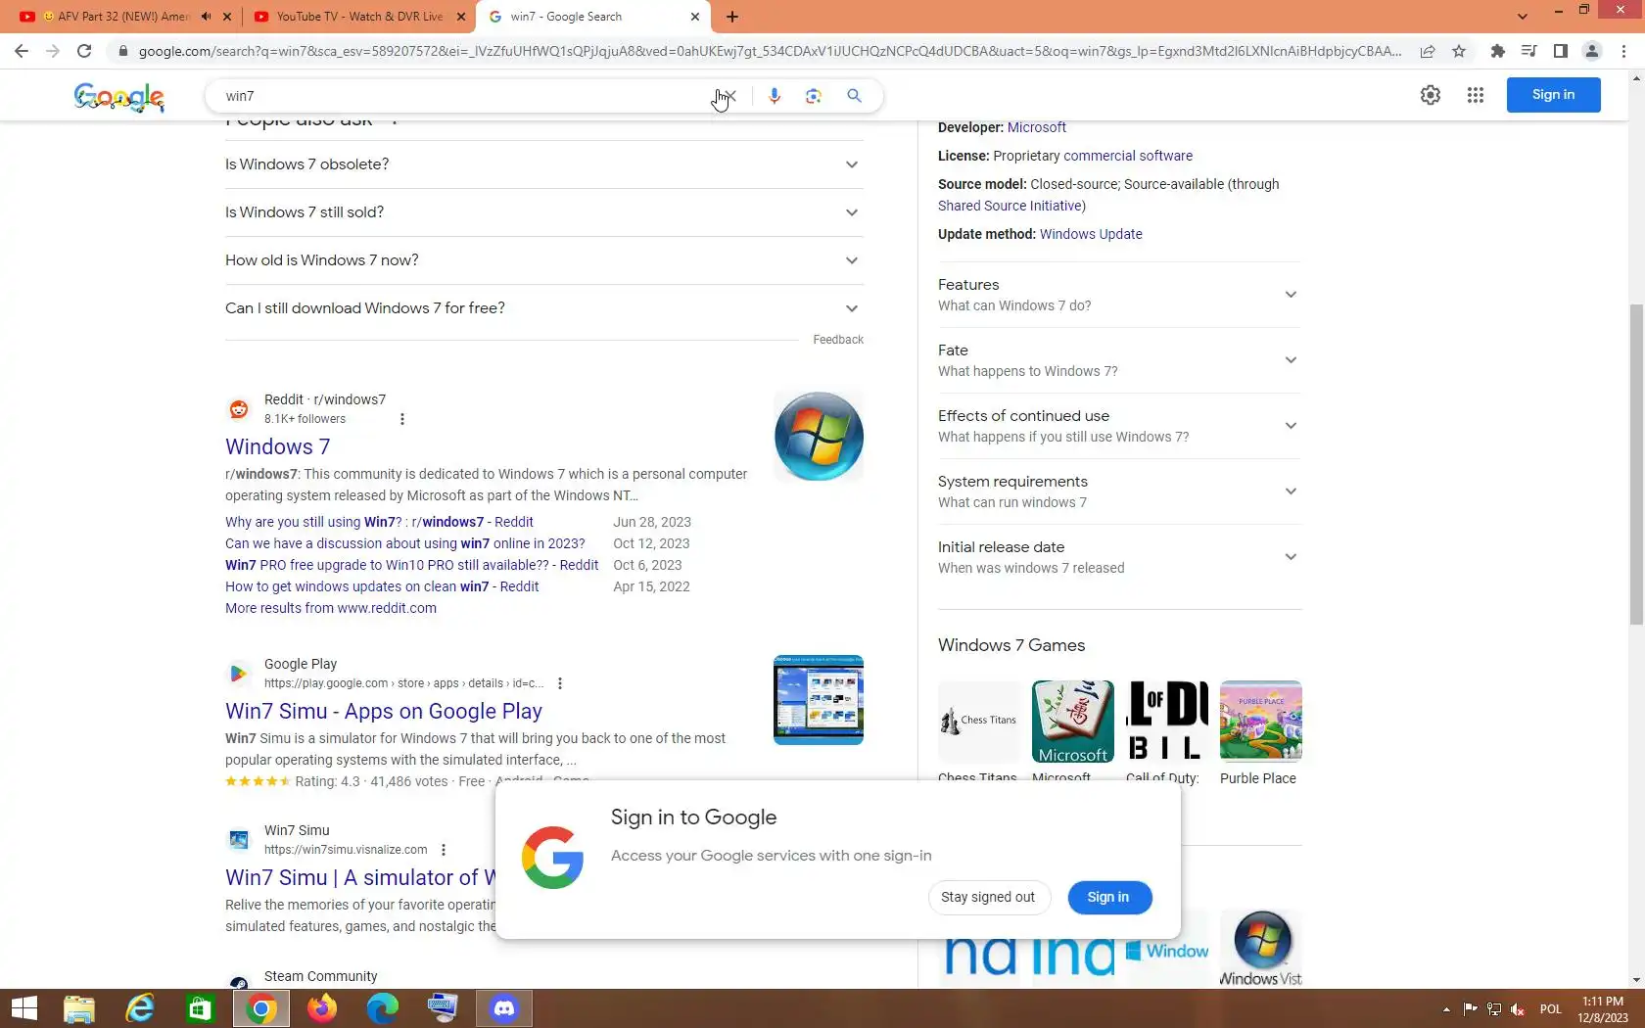This screenshot has width=1645, height=1028.
Task: Go back to previous page
Action: [22, 51]
